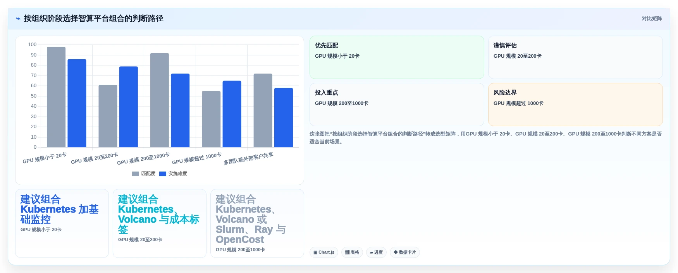
Task: Select the Kubernetes 加基础监控 suggestion card
Action: (x=62, y=223)
